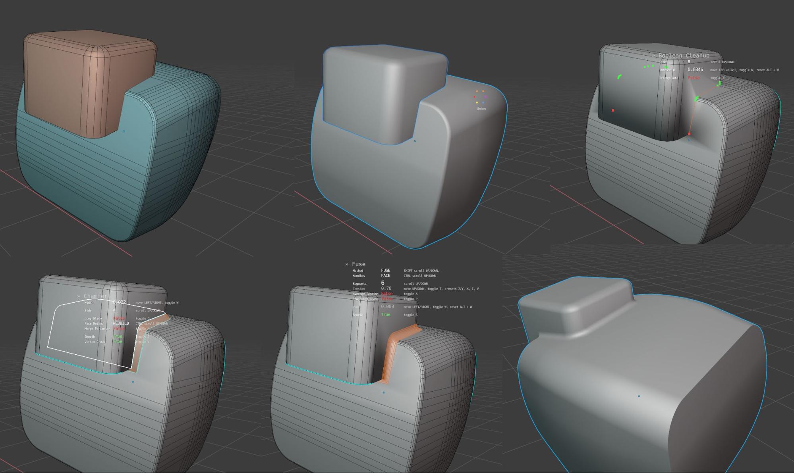Toggle Loop Slide False in Chamfer
Image resolution: width=794 pixels, height=473 pixels.
(x=119, y=318)
